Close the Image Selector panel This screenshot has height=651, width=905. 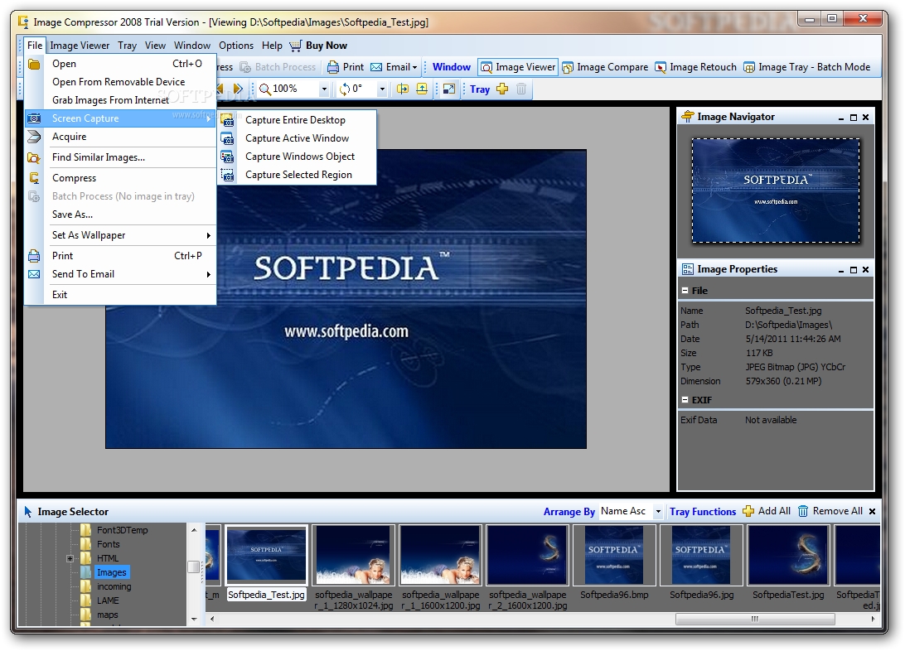[872, 512]
